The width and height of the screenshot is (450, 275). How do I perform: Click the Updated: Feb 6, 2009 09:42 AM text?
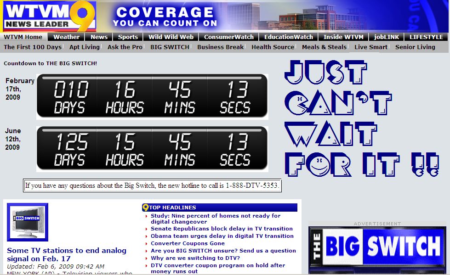[x=56, y=266]
